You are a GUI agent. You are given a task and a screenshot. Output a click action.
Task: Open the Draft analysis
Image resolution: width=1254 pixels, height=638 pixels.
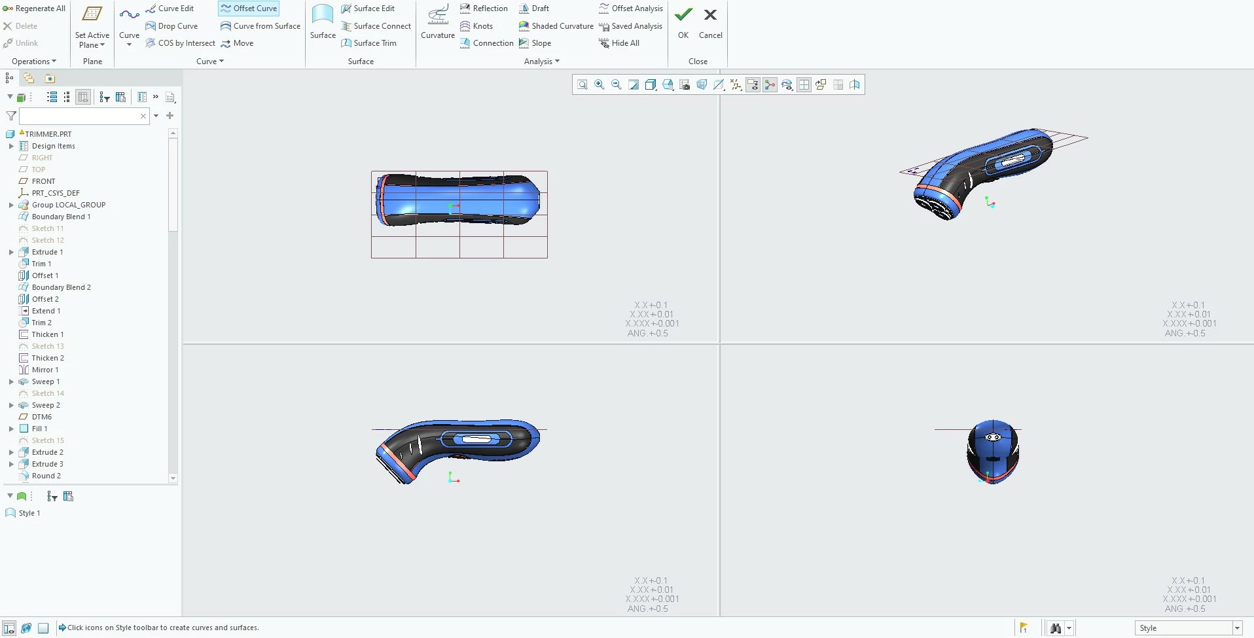pos(534,9)
